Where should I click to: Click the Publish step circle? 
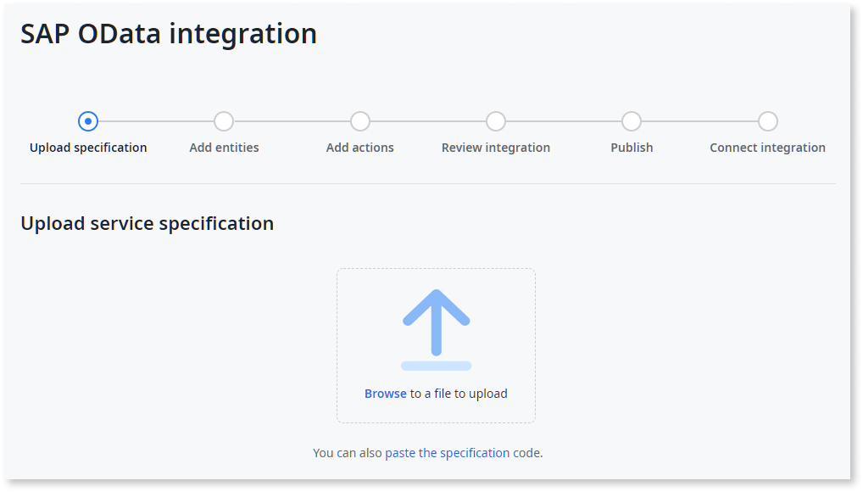tap(632, 121)
